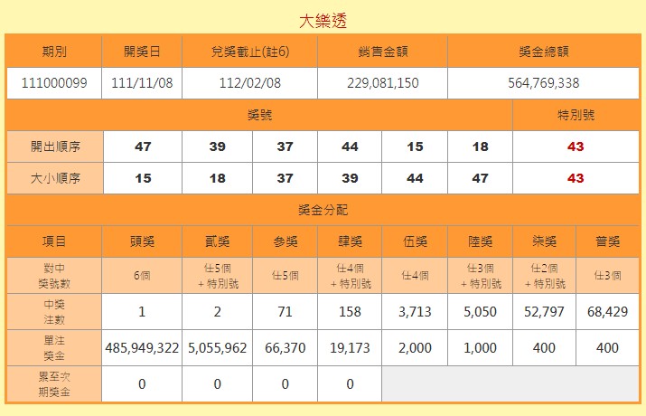Screen dimensions: 646x416
Task: Click the 累至次期獎金 row label
Action: coord(53,384)
